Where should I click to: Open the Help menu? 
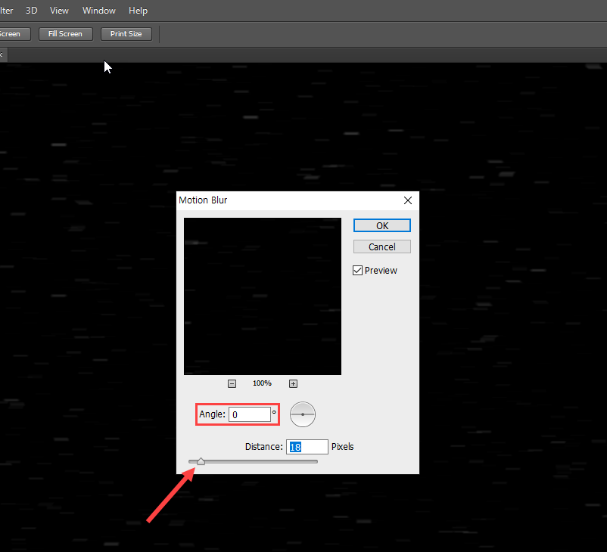(138, 11)
